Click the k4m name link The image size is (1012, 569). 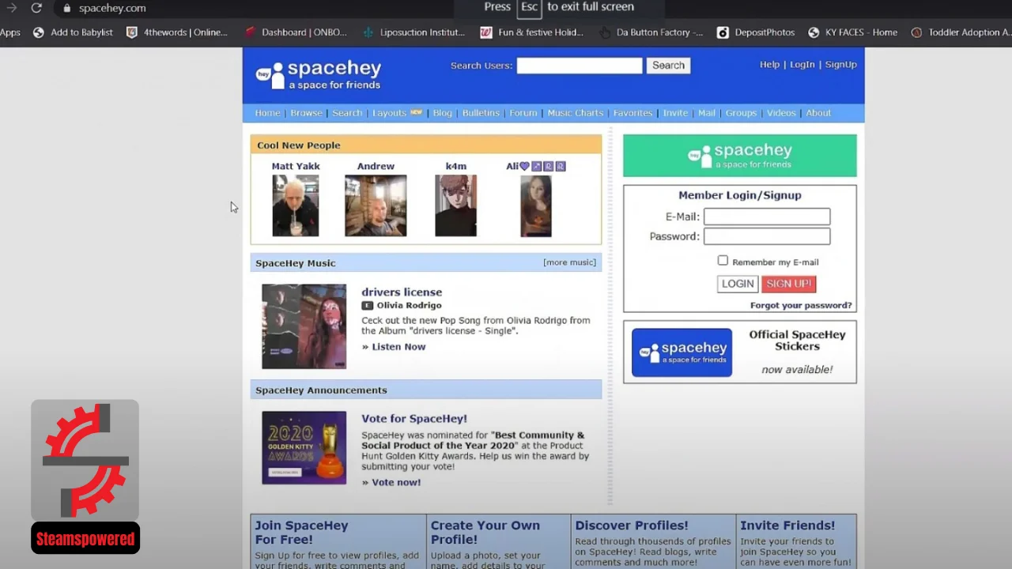(x=456, y=167)
